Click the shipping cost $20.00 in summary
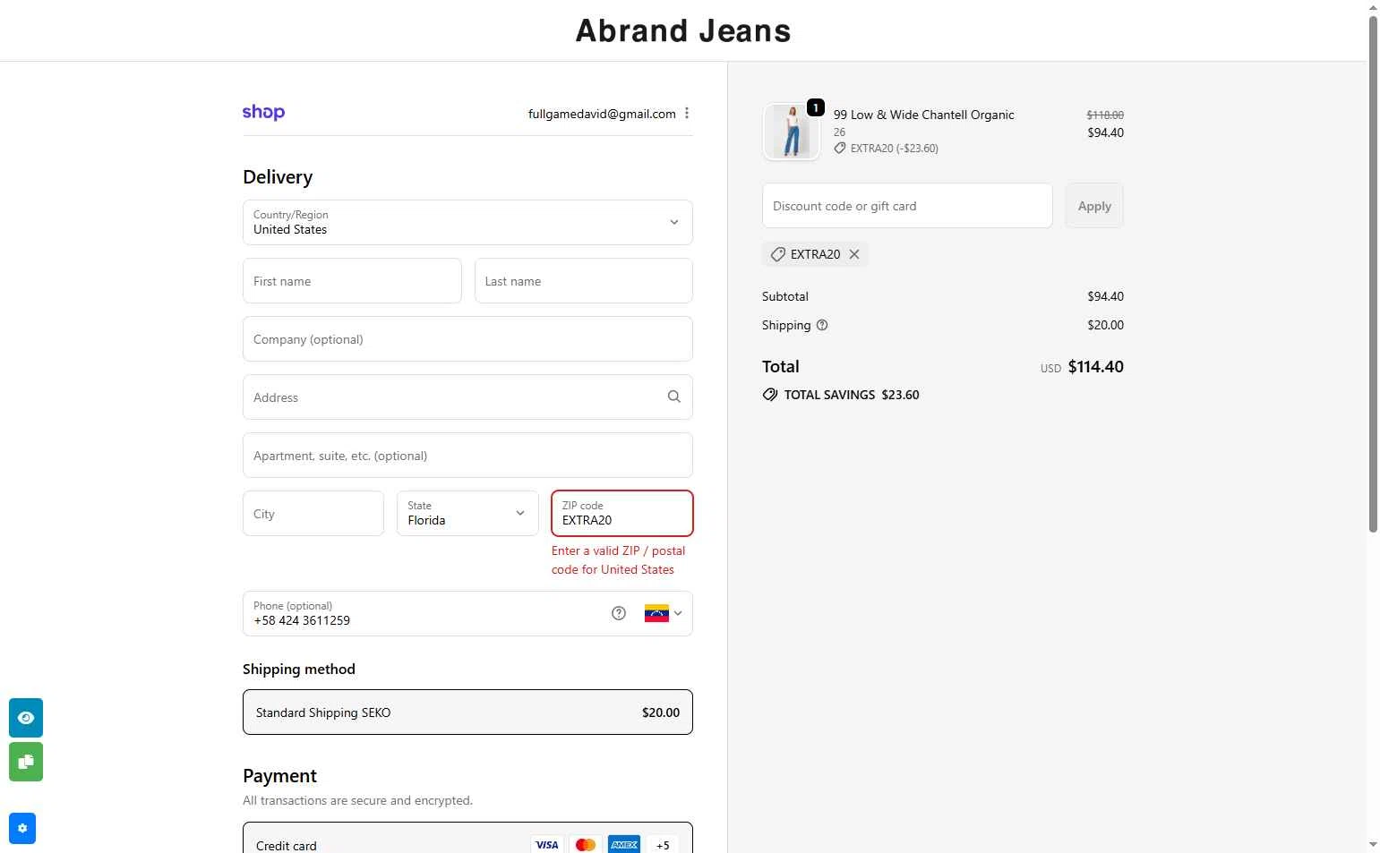Screen dimensions: 1380x853 1105,325
